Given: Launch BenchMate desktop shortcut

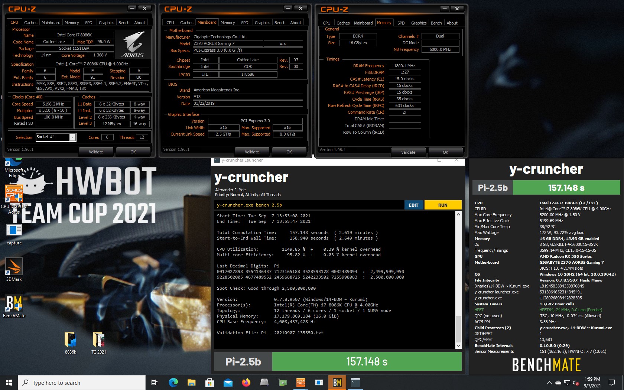Looking at the screenshot, I should click(x=14, y=306).
